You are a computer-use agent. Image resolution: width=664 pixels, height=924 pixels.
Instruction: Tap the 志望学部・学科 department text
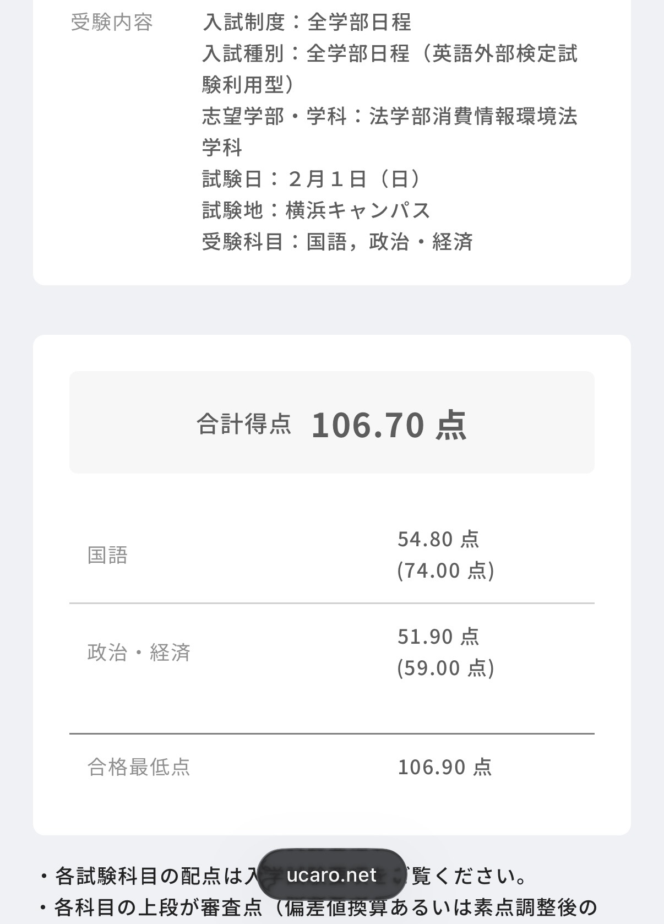(390, 132)
